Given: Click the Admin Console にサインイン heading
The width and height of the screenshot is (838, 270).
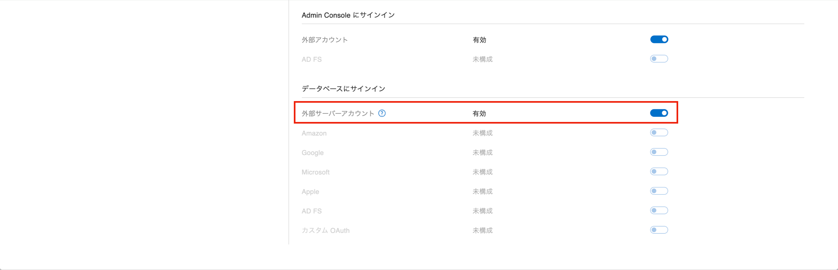Looking at the screenshot, I should 348,15.
